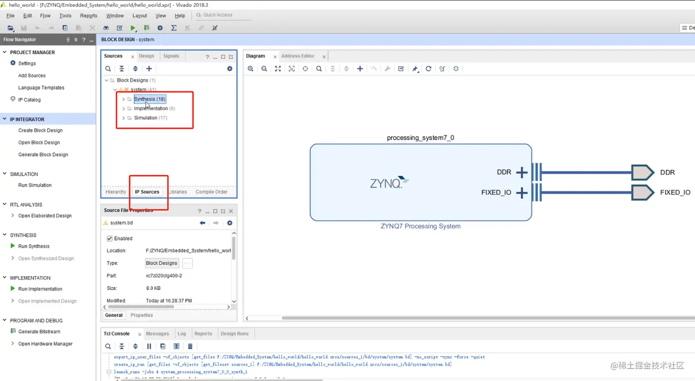Screen dimensions: 695x381
Task: Click Create Block Design
Action: pos(40,131)
